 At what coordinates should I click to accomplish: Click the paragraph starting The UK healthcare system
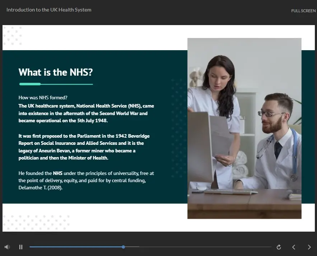point(86,113)
